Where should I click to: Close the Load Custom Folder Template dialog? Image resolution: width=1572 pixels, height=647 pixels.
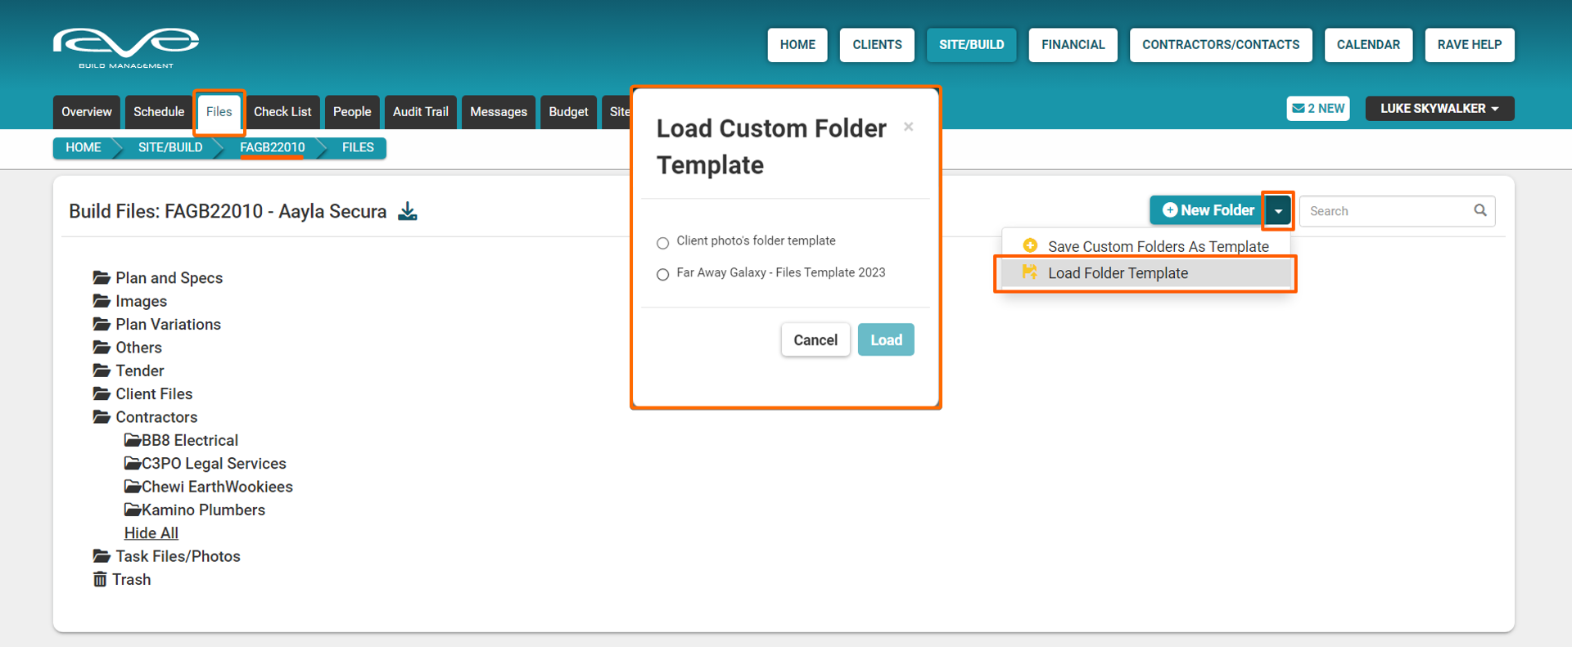(x=908, y=127)
